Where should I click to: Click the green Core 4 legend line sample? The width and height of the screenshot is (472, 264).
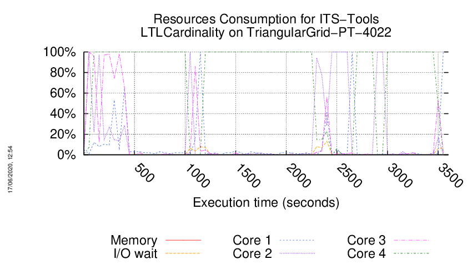pyautogui.click(x=412, y=253)
